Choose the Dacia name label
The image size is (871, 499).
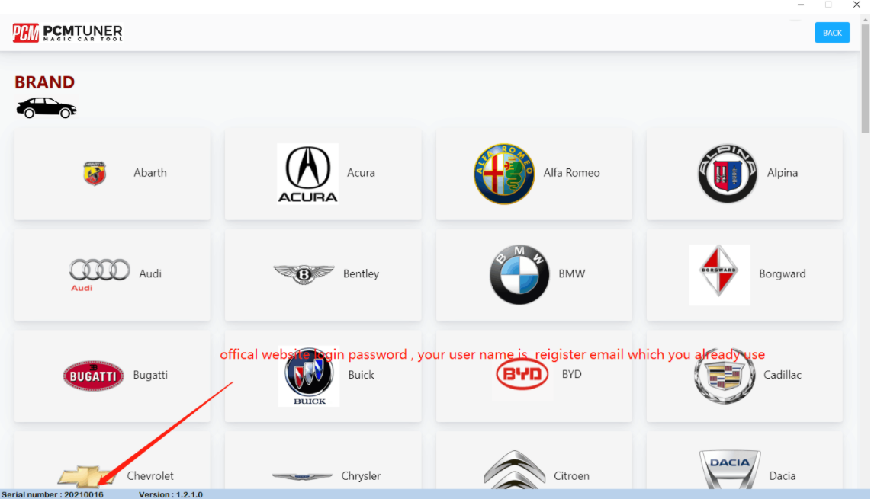click(x=782, y=475)
